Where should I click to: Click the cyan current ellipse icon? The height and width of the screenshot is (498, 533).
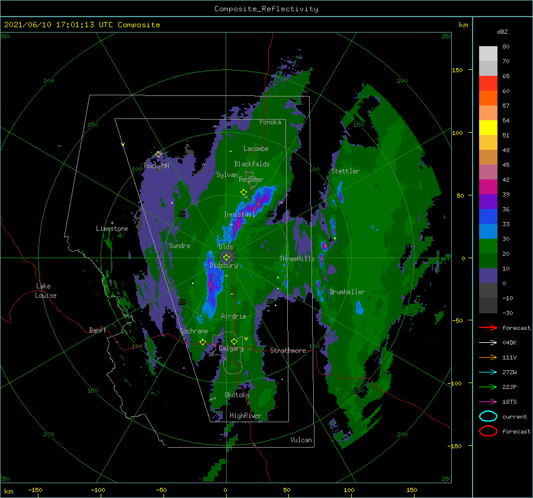click(488, 416)
